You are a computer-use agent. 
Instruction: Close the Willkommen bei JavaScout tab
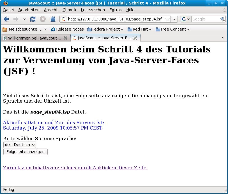66,38
